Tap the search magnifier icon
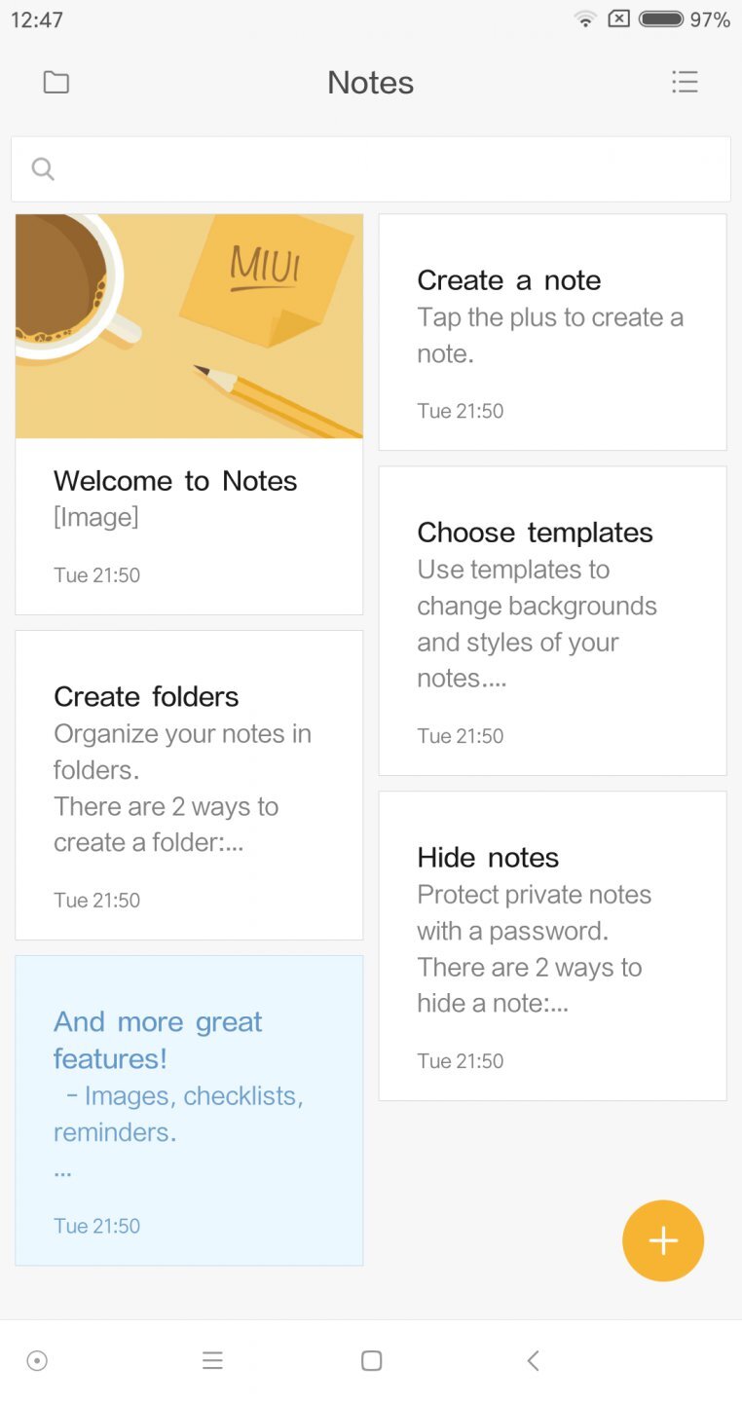Screen dimensions: 742x1402 click(x=43, y=169)
